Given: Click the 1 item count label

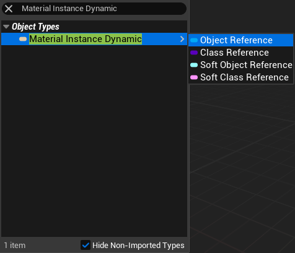Looking at the screenshot, I should pyautogui.click(x=15, y=246).
